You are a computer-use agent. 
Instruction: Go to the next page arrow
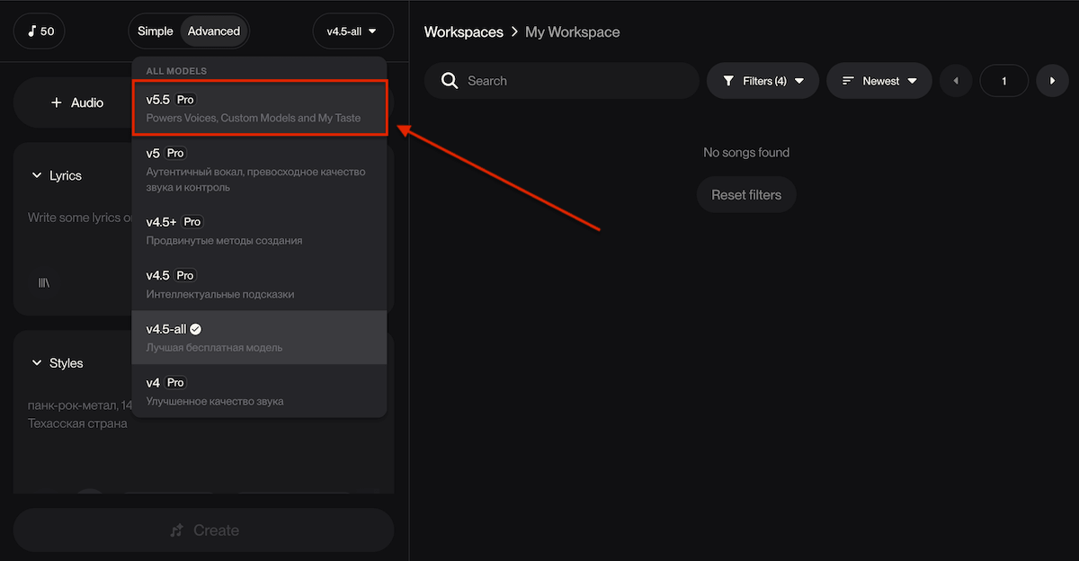[1053, 81]
